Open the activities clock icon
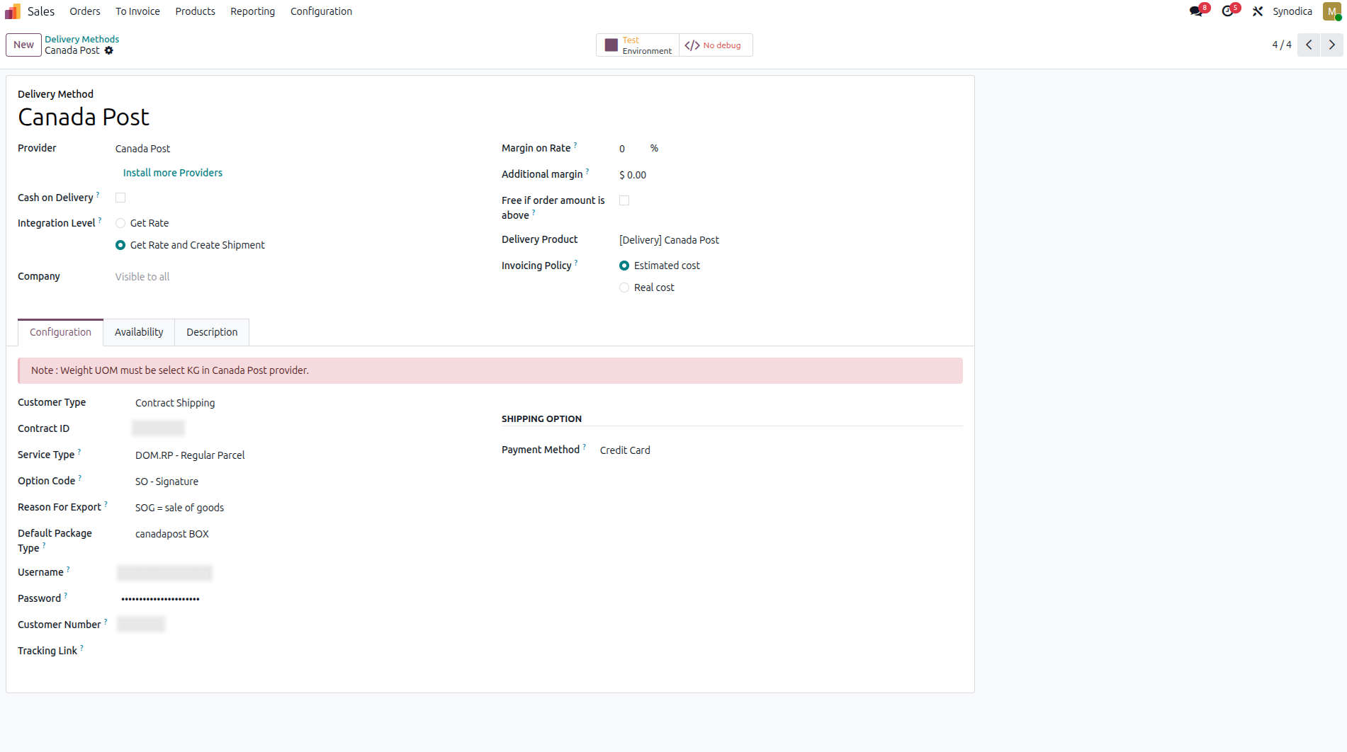This screenshot has height=752, width=1347. (x=1228, y=11)
